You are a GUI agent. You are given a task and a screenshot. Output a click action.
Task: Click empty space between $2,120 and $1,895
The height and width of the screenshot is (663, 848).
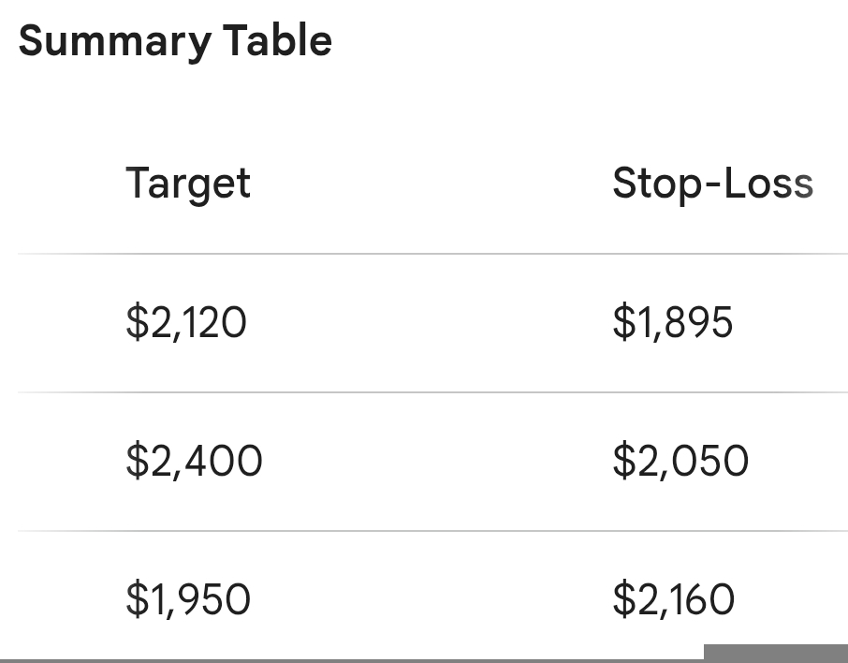[x=431, y=323]
